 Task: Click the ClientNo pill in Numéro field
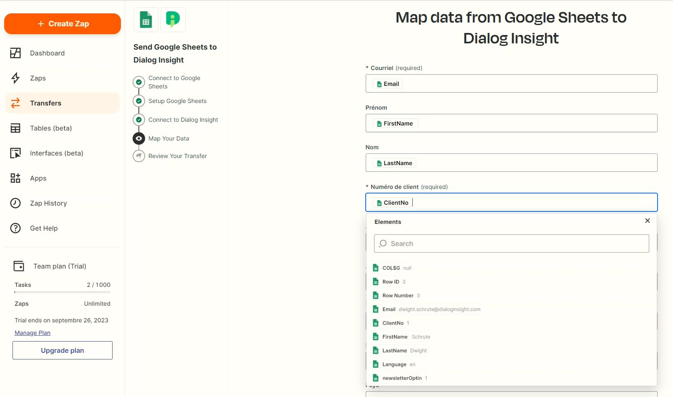click(x=392, y=203)
